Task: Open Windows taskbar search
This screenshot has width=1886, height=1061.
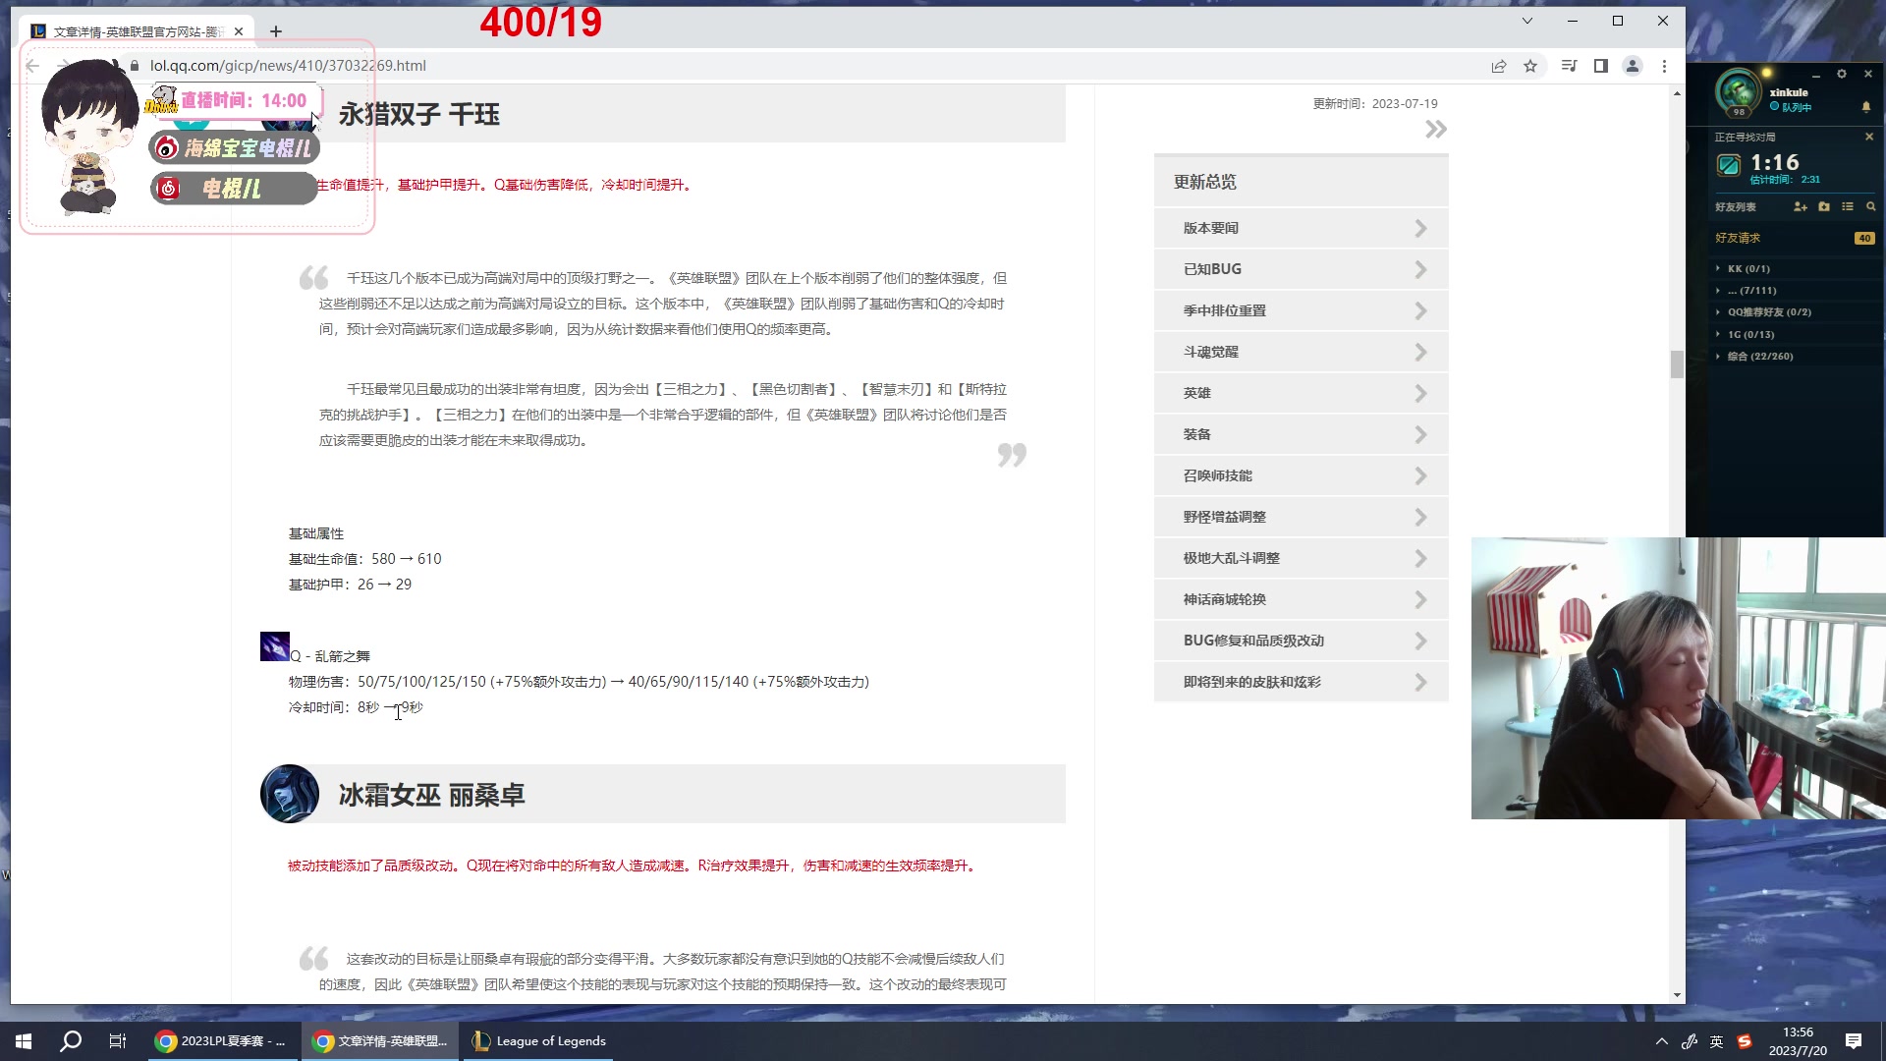Action: point(71,1041)
